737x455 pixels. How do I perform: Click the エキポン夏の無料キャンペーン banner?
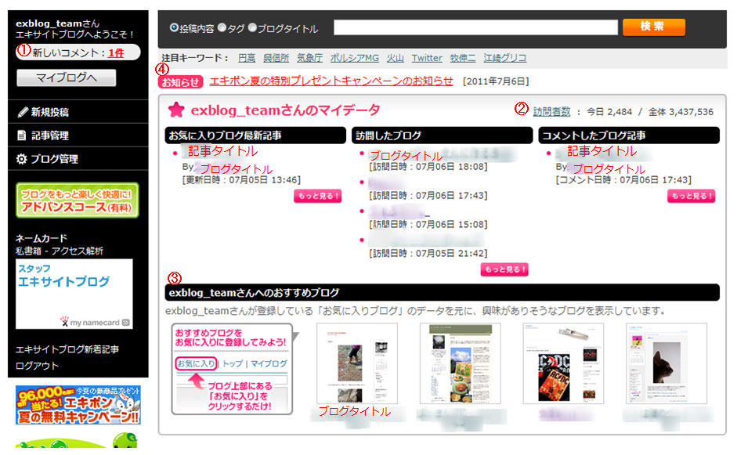click(x=78, y=405)
